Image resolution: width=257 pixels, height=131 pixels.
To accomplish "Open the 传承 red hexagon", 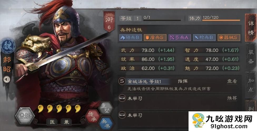I will click(93, 116).
